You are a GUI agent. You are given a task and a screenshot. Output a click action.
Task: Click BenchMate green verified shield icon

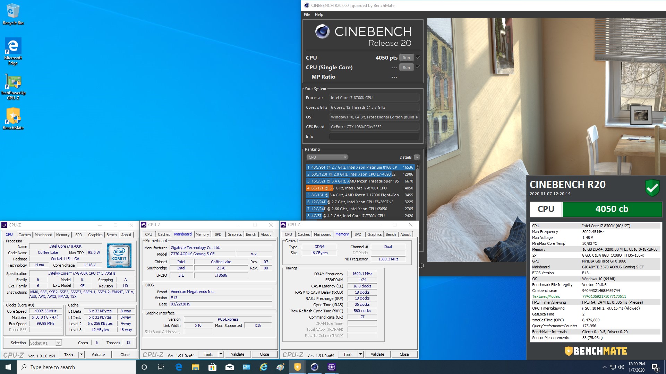[x=652, y=188]
